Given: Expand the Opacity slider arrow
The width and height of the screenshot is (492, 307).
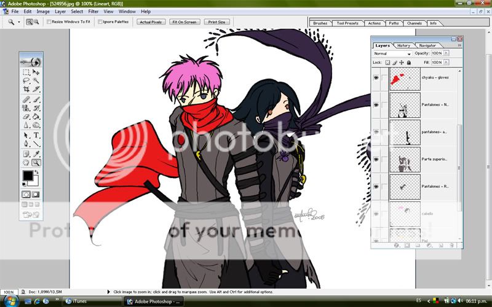Looking at the screenshot, I should (446, 53).
